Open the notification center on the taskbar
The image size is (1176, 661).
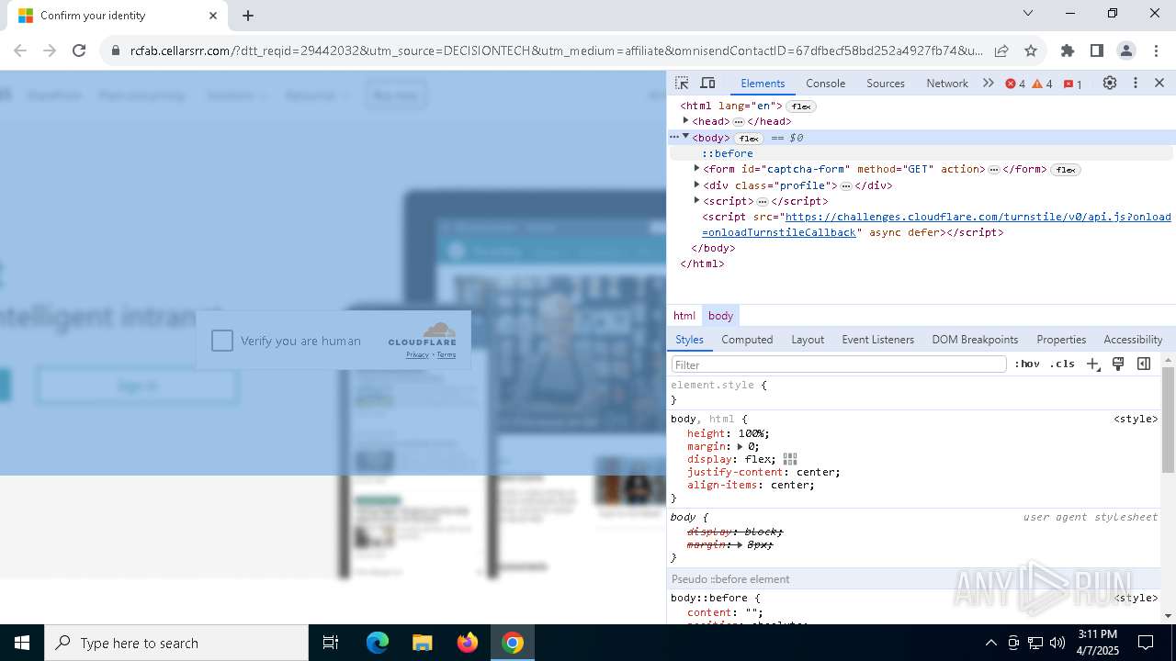pos(1146,643)
